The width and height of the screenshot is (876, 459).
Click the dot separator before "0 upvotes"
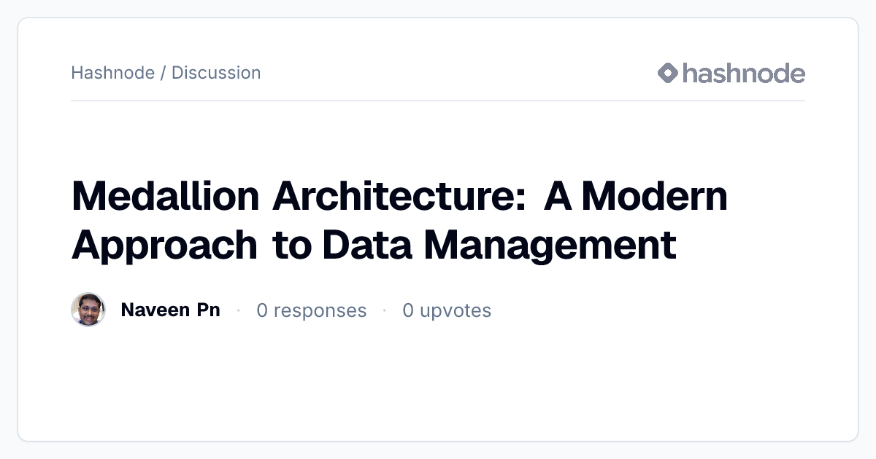point(385,310)
